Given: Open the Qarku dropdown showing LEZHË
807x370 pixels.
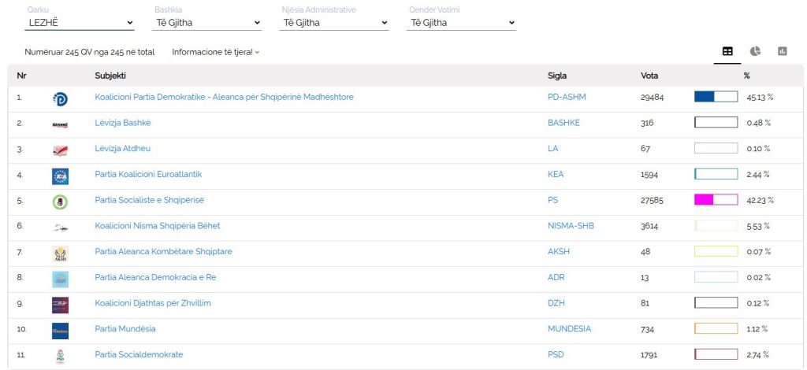Looking at the screenshot, I should [x=80, y=23].
